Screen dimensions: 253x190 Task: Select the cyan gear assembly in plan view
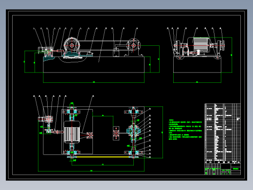point(133,131)
